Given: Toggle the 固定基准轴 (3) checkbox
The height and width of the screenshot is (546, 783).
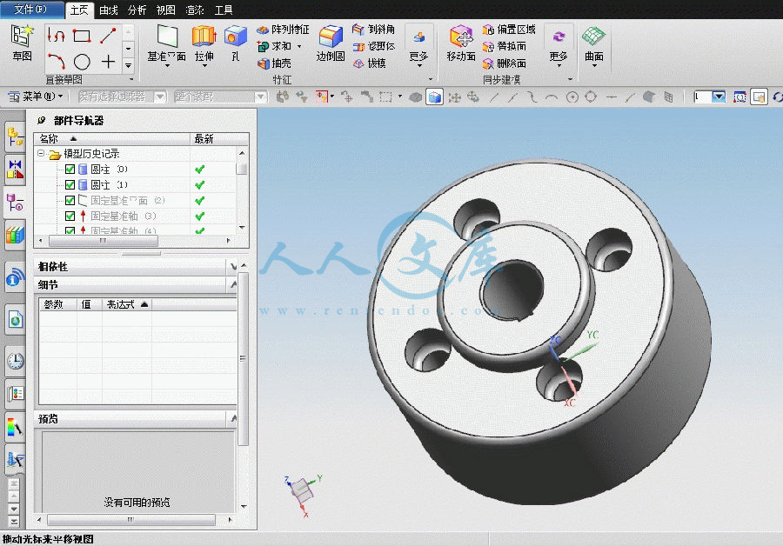Looking at the screenshot, I should (70, 216).
